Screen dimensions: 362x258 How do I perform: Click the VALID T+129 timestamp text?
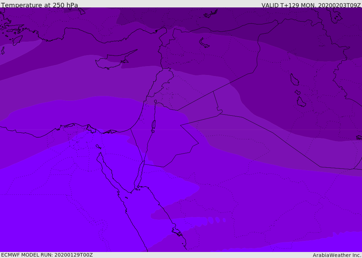tap(311, 5)
